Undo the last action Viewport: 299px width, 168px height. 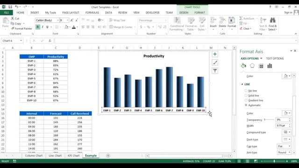[17, 7]
